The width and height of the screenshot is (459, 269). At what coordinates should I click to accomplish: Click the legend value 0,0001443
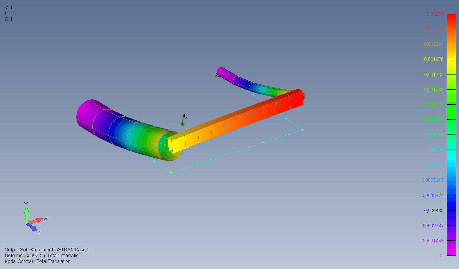click(433, 241)
